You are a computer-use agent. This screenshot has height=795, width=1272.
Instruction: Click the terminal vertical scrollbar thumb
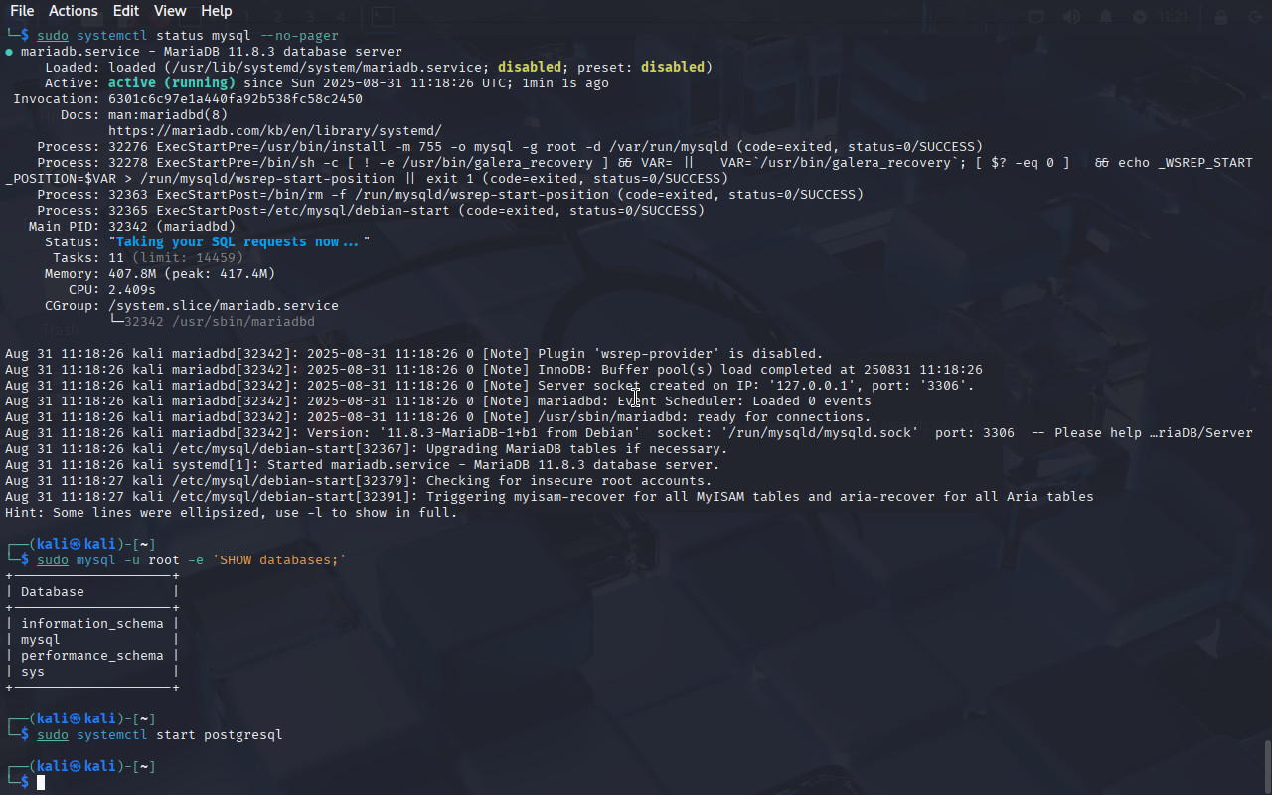[1267, 765]
